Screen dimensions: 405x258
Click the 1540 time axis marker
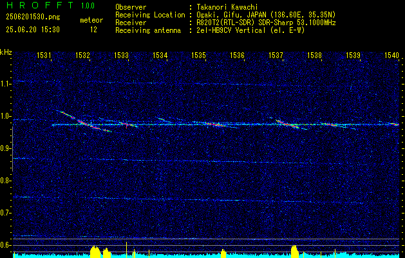pos(391,55)
